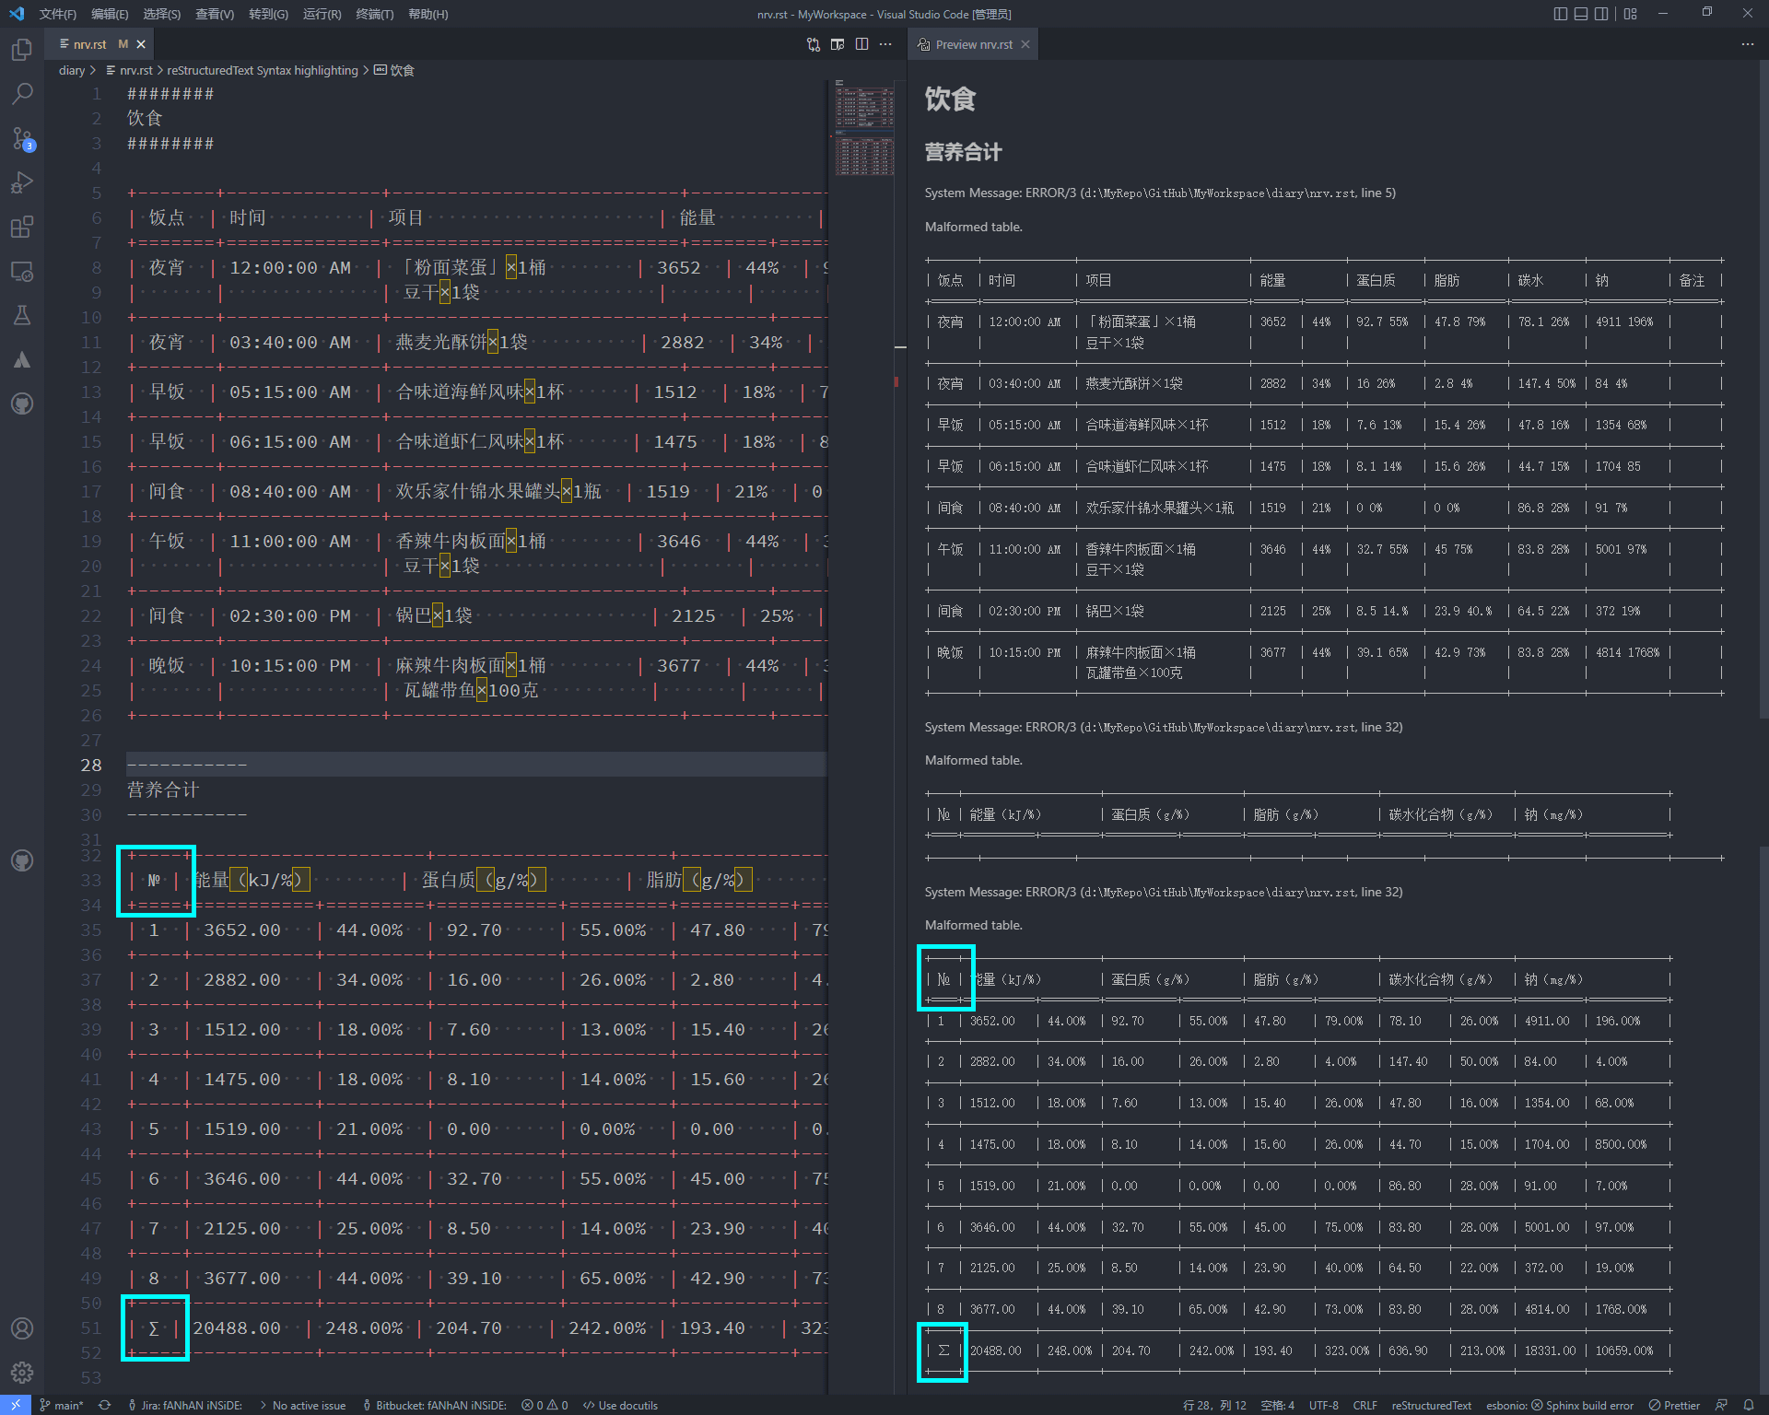Open Source Control view with badge
Screen dimensions: 1769x1415
(x=22, y=139)
